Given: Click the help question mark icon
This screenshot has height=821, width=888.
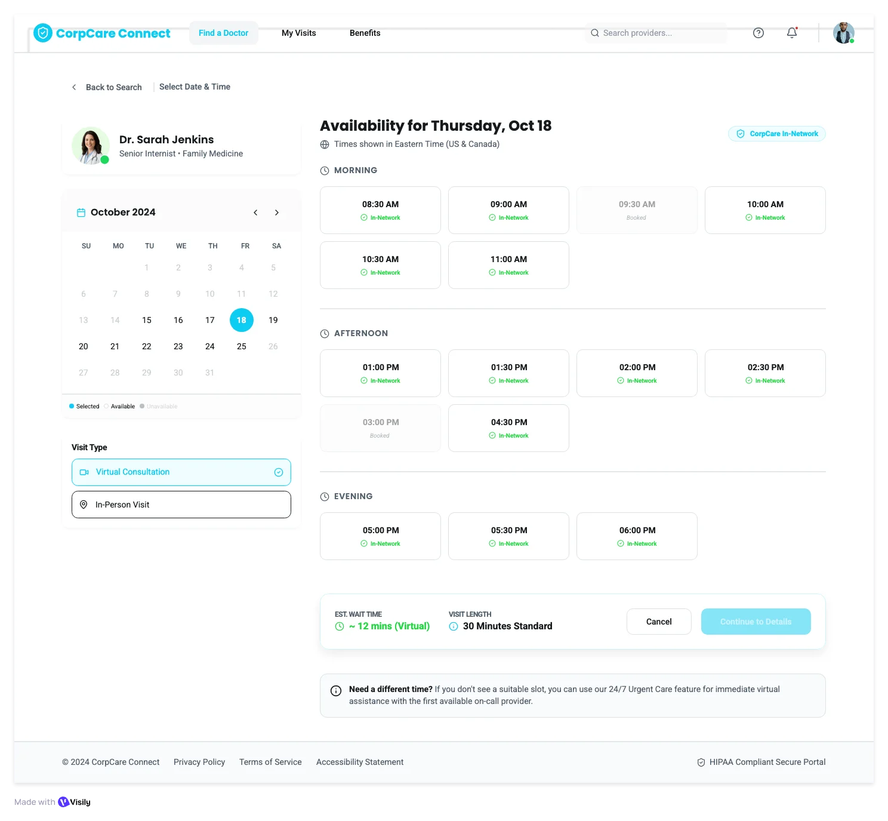Looking at the screenshot, I should pos(758,33).
